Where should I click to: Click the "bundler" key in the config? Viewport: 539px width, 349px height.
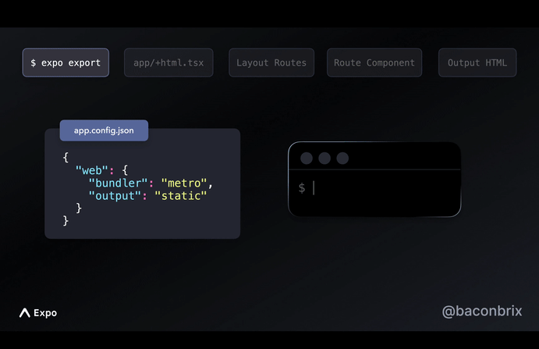click(118, 183)
